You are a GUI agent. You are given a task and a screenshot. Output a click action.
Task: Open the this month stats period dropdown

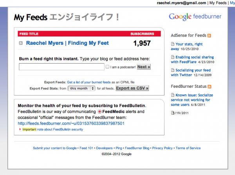click(81, 88)
